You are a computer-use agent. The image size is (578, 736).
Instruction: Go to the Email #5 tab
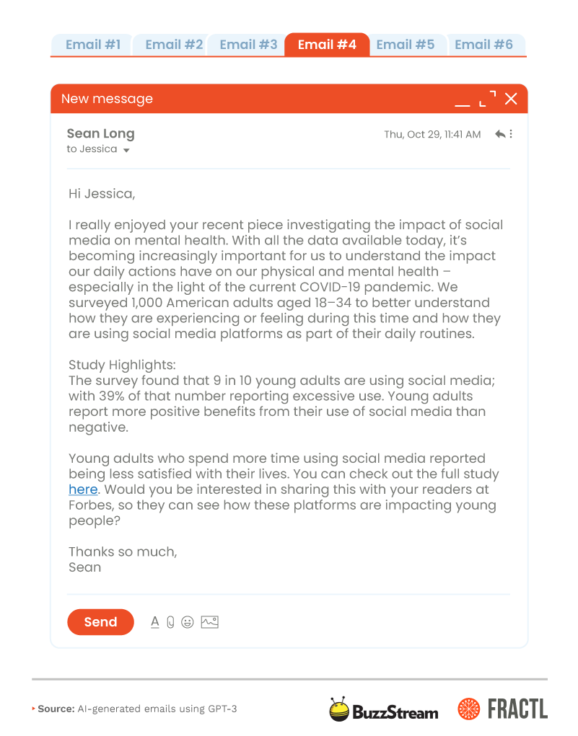[406, 45]
